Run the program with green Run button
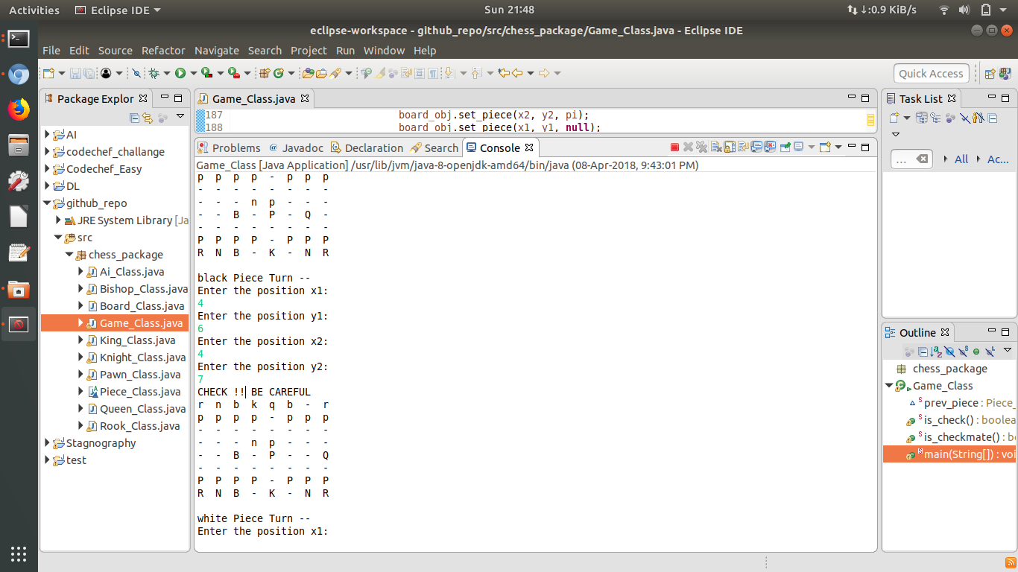 tap(180, 73)
